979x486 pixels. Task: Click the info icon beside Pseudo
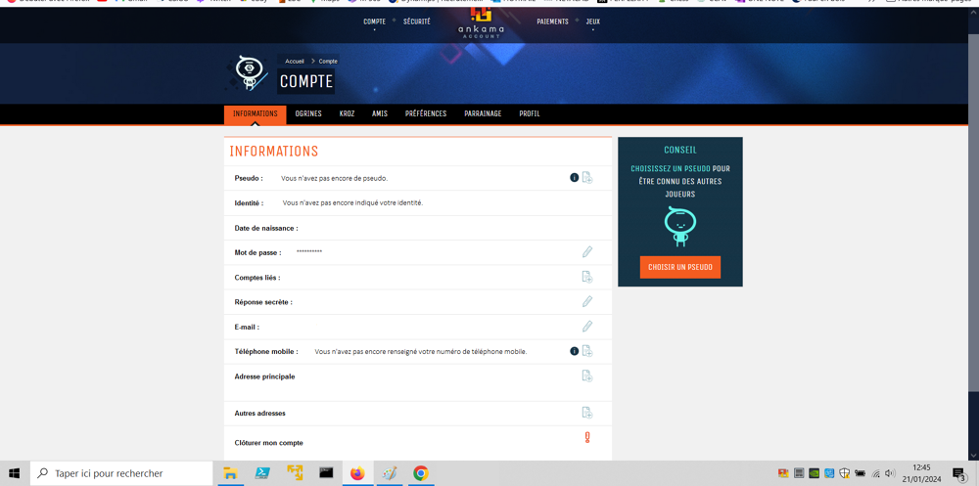click(x=575, y=178)
